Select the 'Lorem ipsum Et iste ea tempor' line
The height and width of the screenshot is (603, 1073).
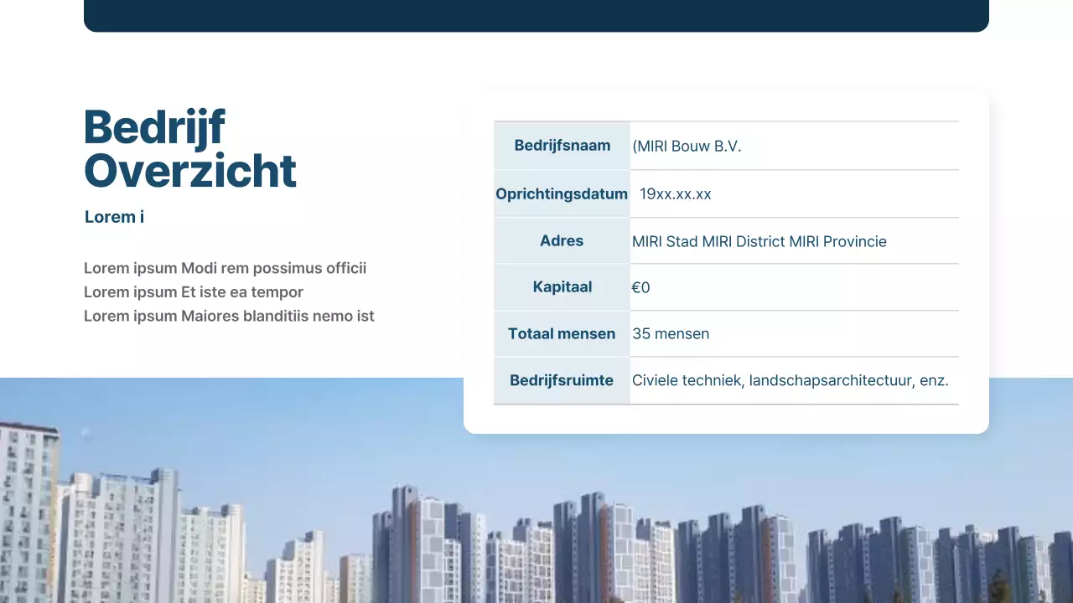194,292
